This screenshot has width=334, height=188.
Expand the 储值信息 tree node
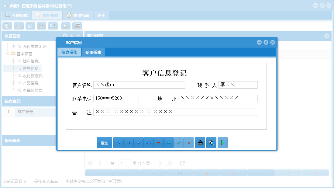tap(14, 61)
